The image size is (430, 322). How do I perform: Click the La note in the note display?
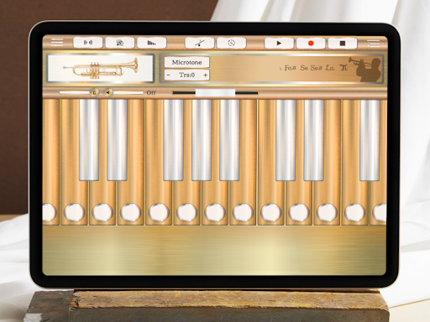click(x=330, y=68)
